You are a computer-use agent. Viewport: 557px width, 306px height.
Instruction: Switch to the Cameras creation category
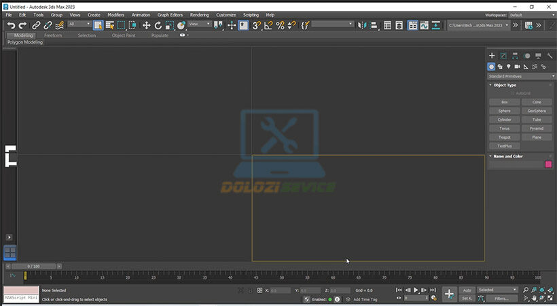(x=517, y=67)
